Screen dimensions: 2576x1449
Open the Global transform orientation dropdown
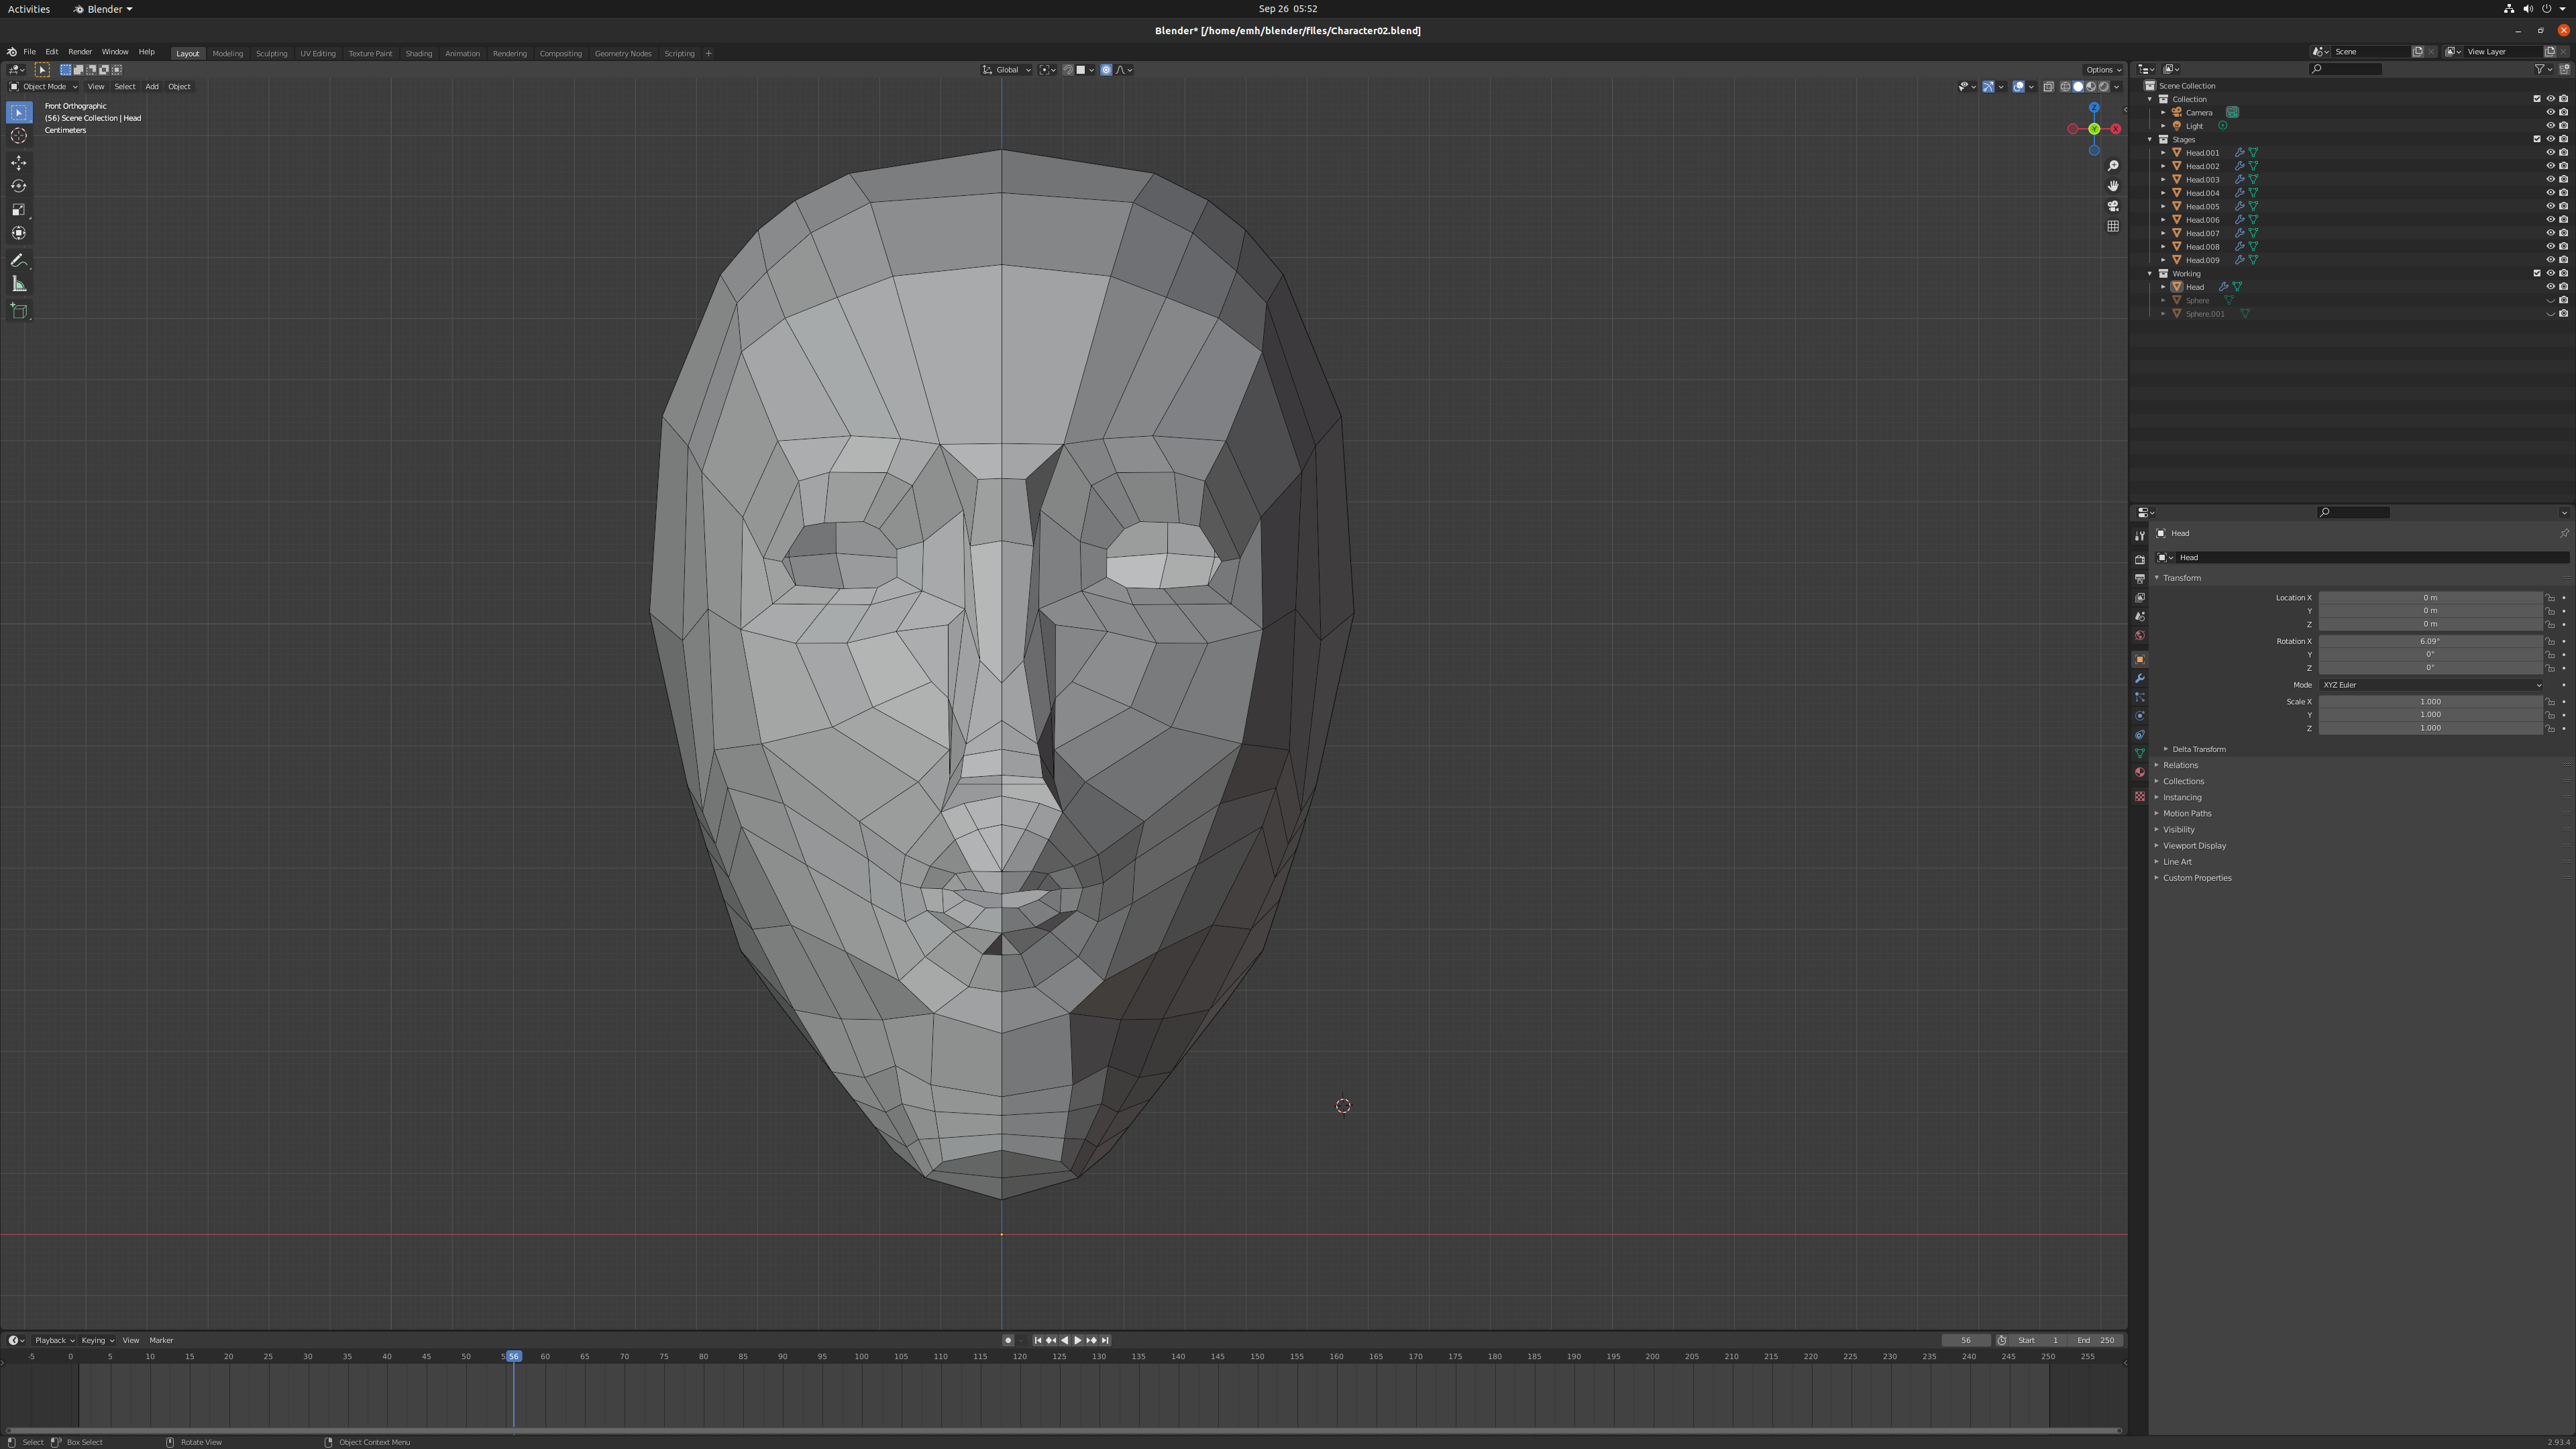tap(1007, 70)
